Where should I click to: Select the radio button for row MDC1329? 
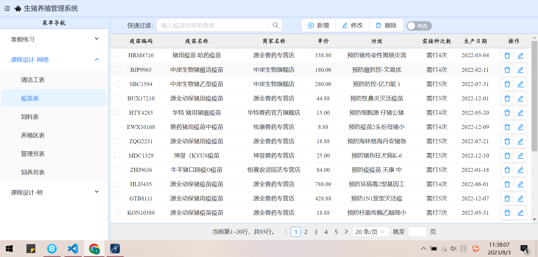point(117,155)
